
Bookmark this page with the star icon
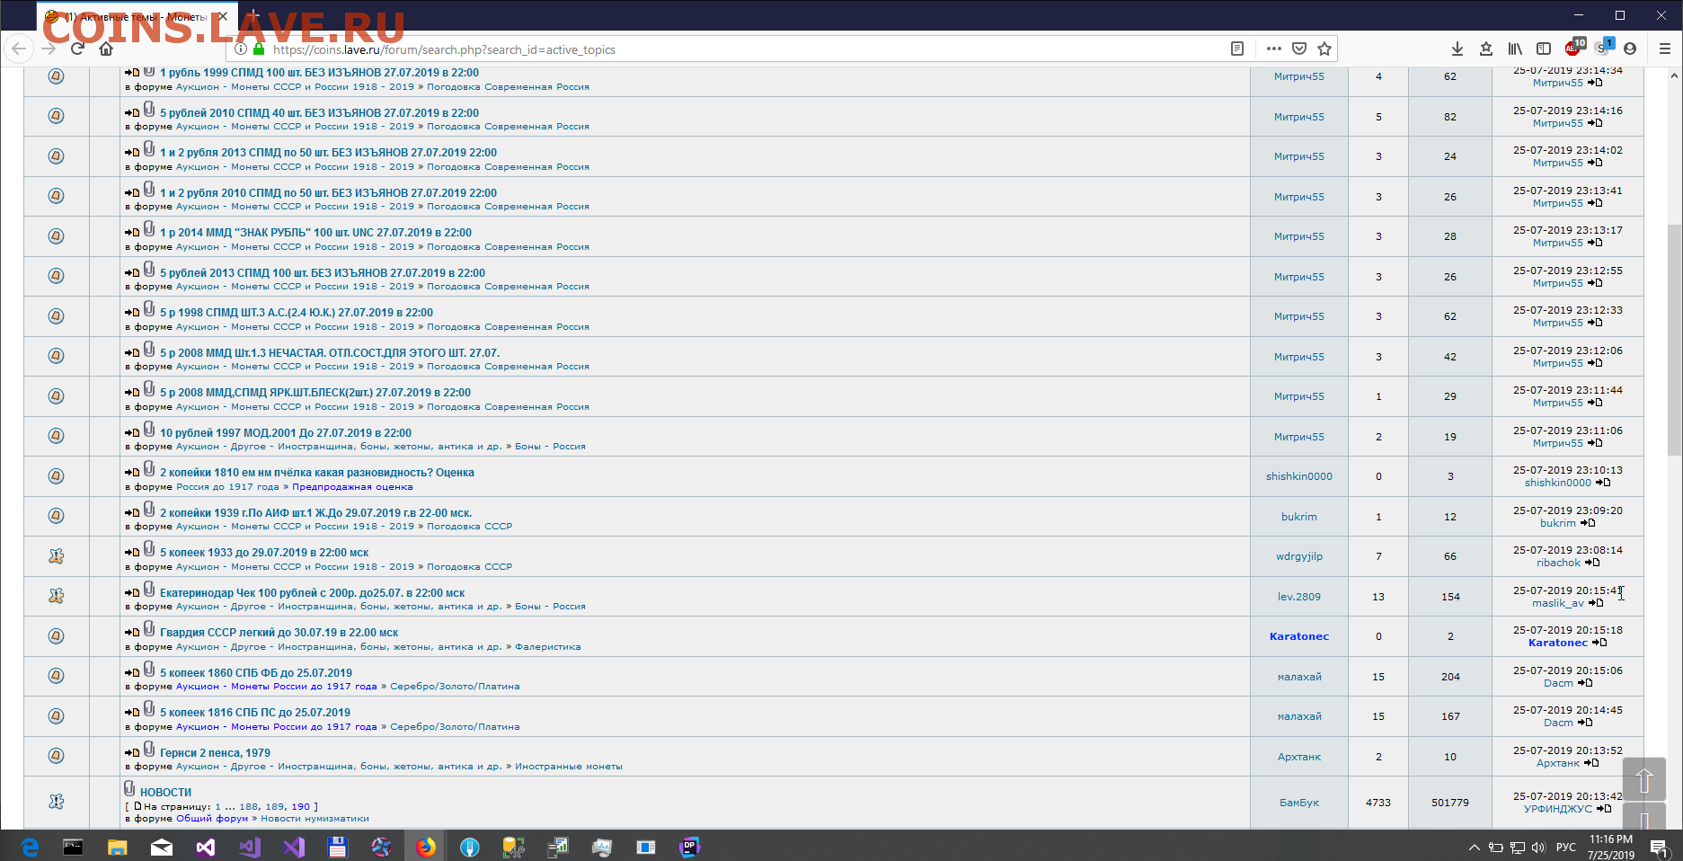(1324, 49)
